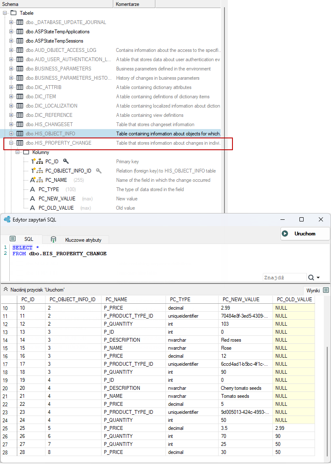Click the dbo.HIS_OBJECT_INFO table icon

(x=20, y=133)
